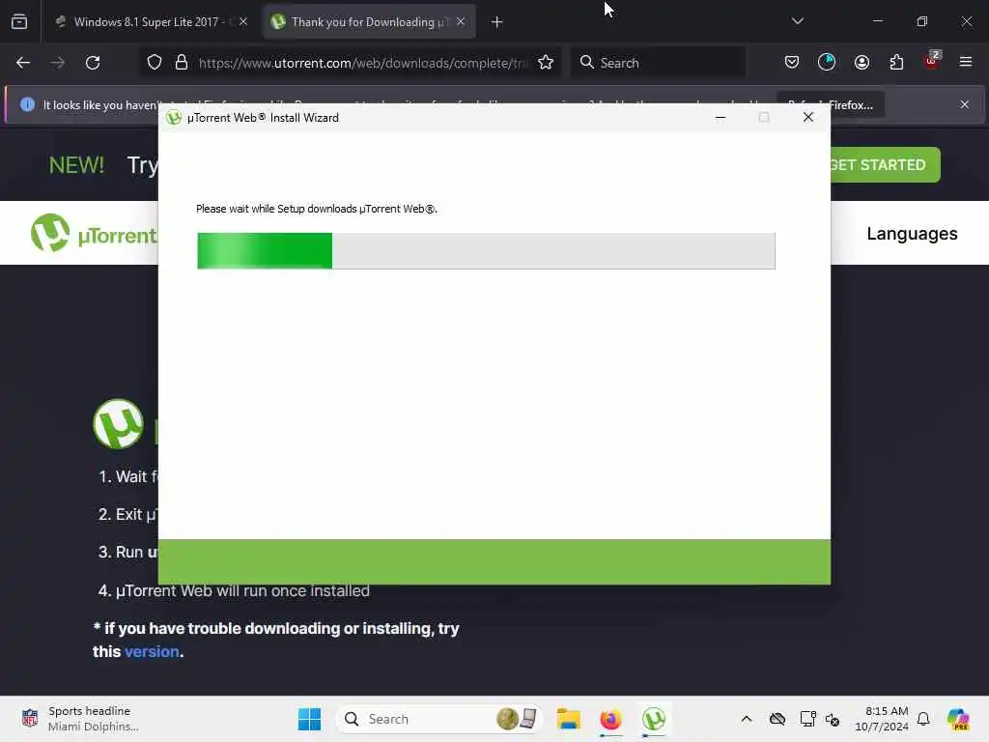The image size is (989, 742).
Task: Click the display/network tray icon
Action: (807, 719)
